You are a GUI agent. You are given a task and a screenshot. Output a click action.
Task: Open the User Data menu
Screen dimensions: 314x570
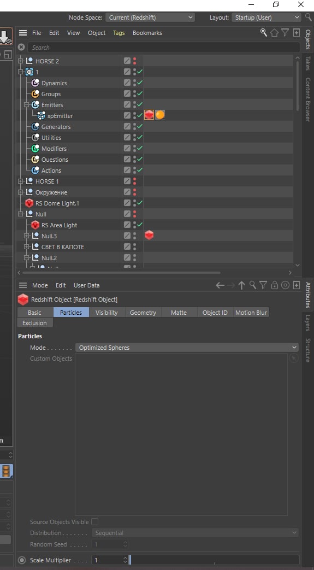pyautogui.click(x=86, y=285)
